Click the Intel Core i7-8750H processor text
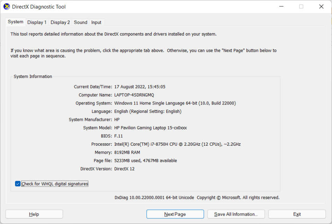 point(177,144)
